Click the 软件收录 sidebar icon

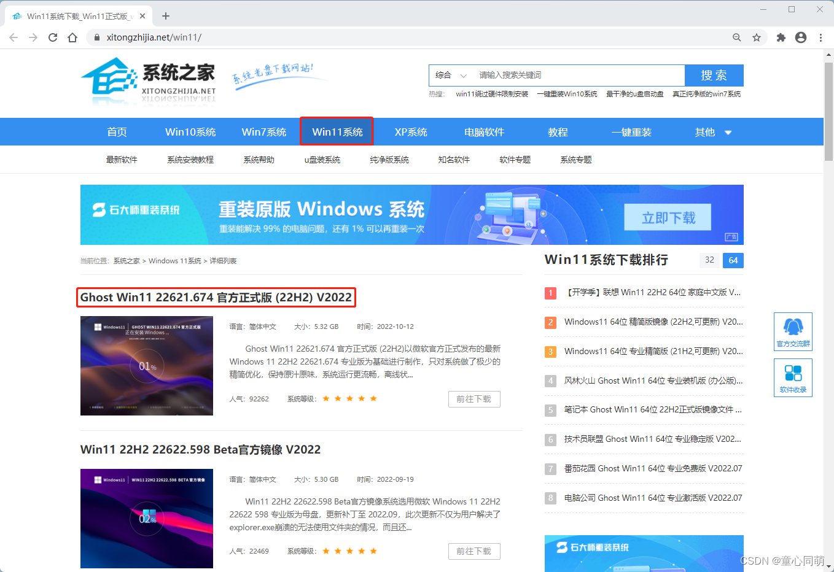pyautogui.click(x=793, y=377)
